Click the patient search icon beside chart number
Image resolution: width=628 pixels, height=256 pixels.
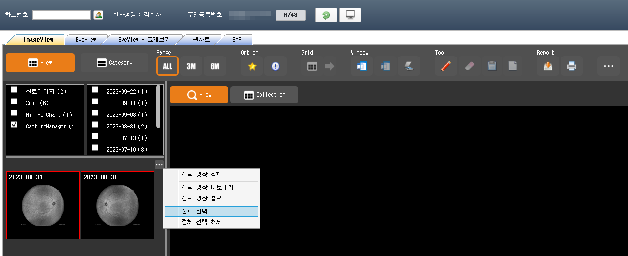coord(98,15)
